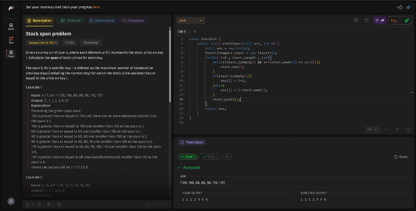Switch to the Editorial tab
Screen dimensions: 416x211
70,20
